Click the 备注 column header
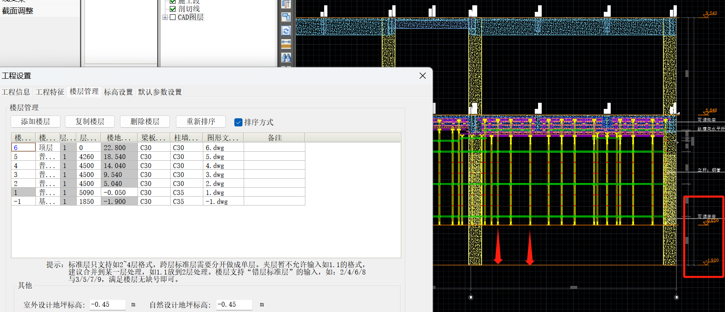 click(x=274, y=138)
